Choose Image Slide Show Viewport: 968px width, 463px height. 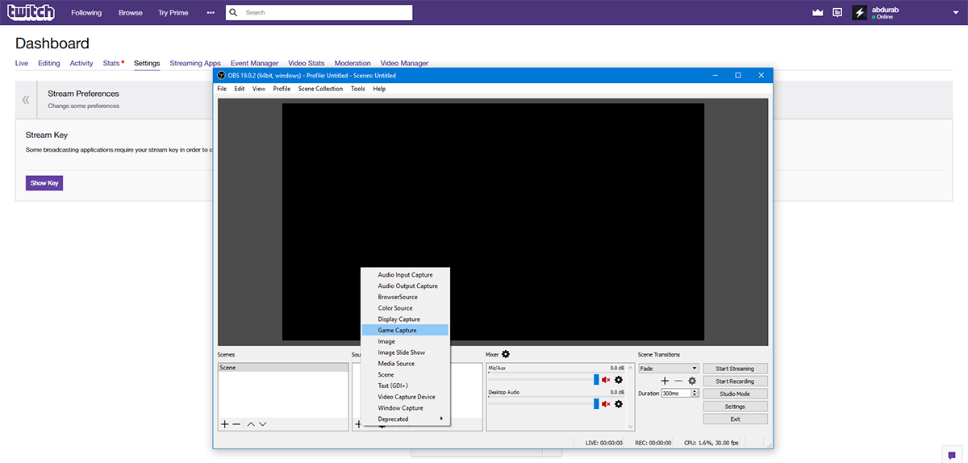coord(405,352)
